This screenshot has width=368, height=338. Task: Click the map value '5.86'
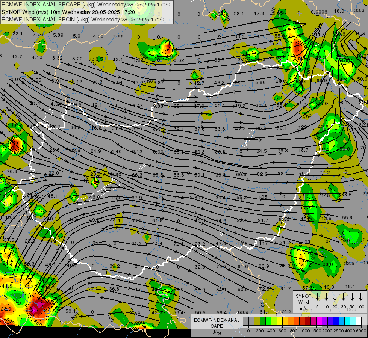point(260,82)
